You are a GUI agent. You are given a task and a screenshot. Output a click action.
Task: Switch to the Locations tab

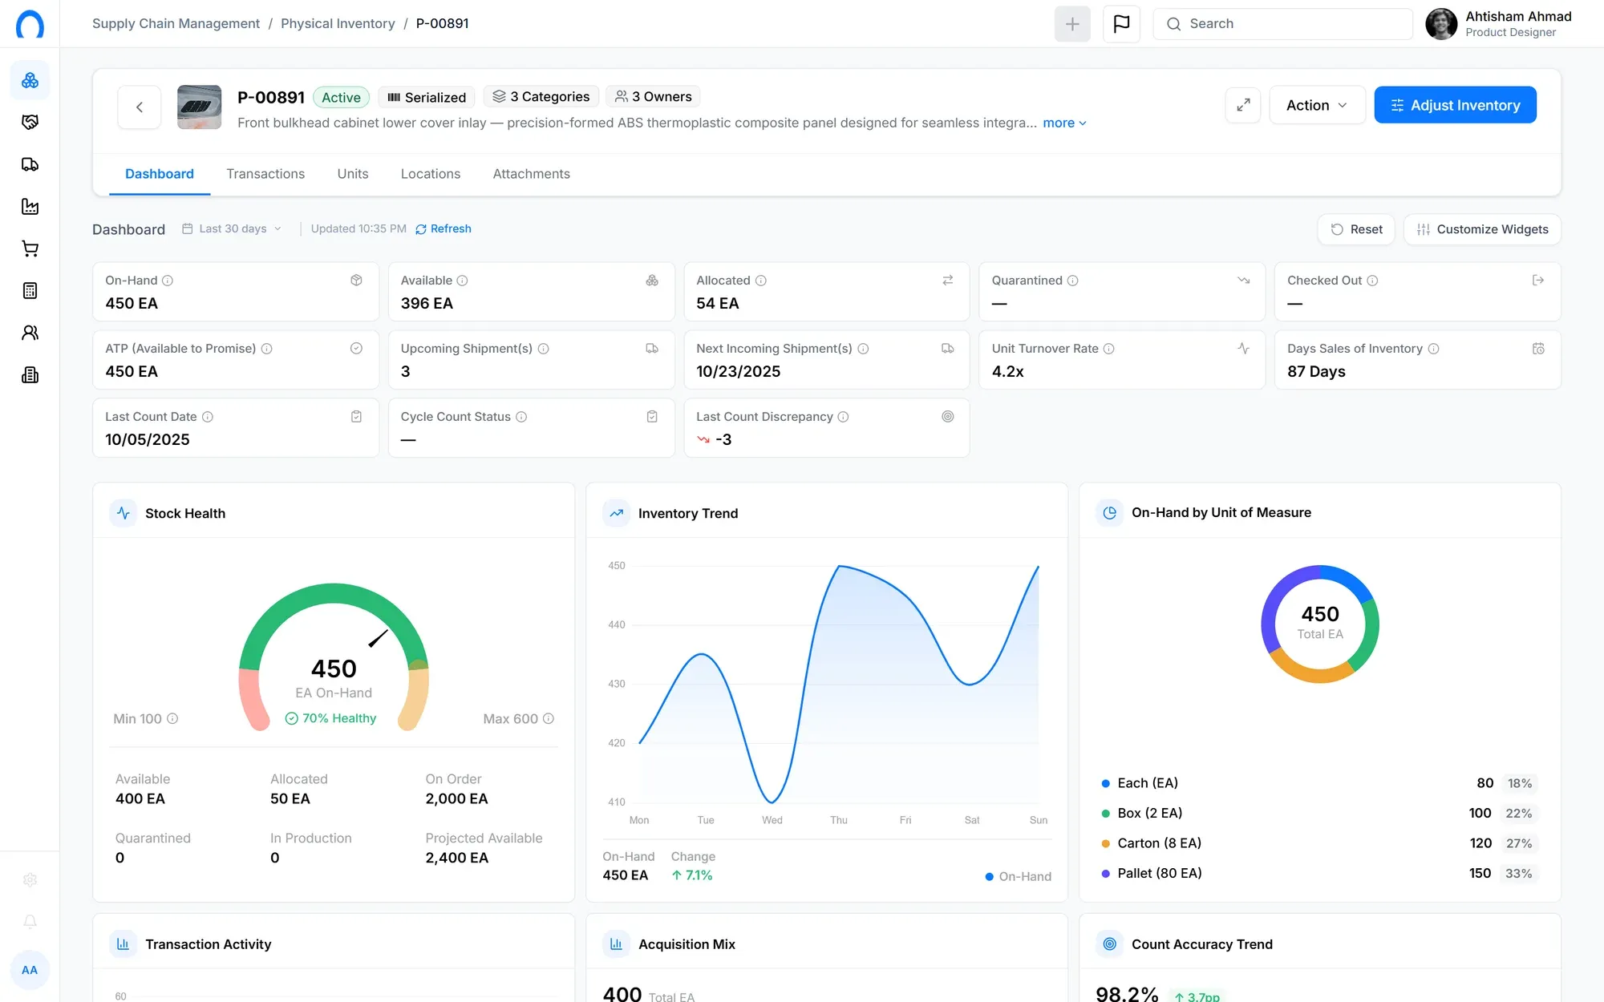click(431, 174)
